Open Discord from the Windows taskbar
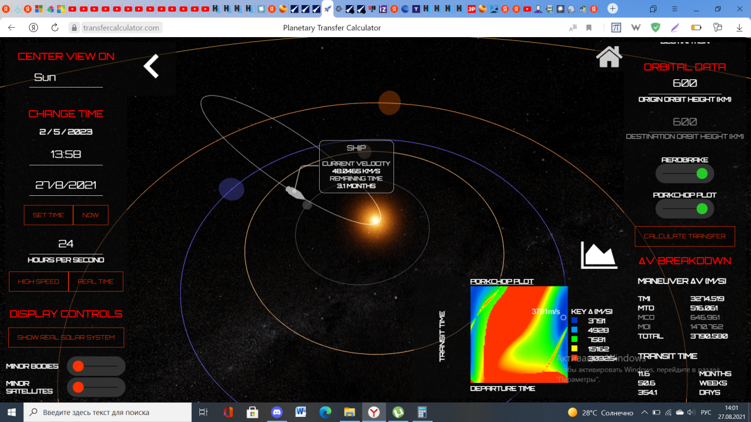751x422 pixels. coord(276,413)
